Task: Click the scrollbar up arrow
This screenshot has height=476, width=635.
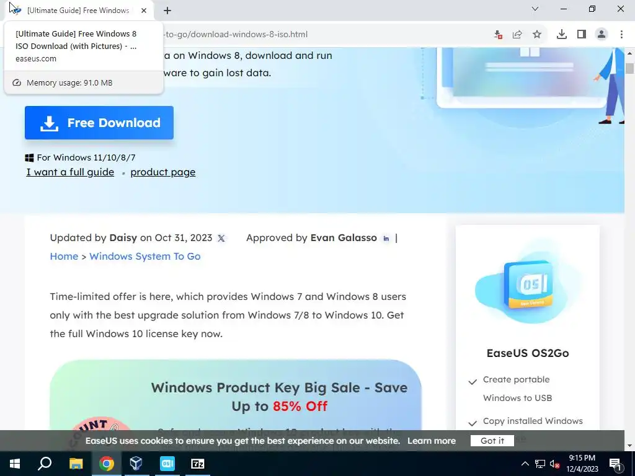Action: tap(629, 53)
